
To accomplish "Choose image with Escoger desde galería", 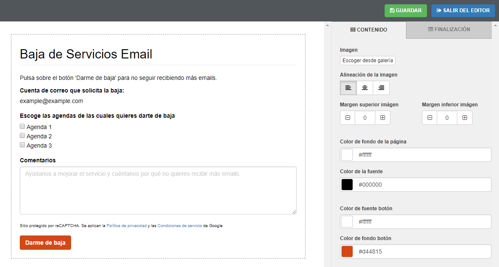I will coord(368,61).
